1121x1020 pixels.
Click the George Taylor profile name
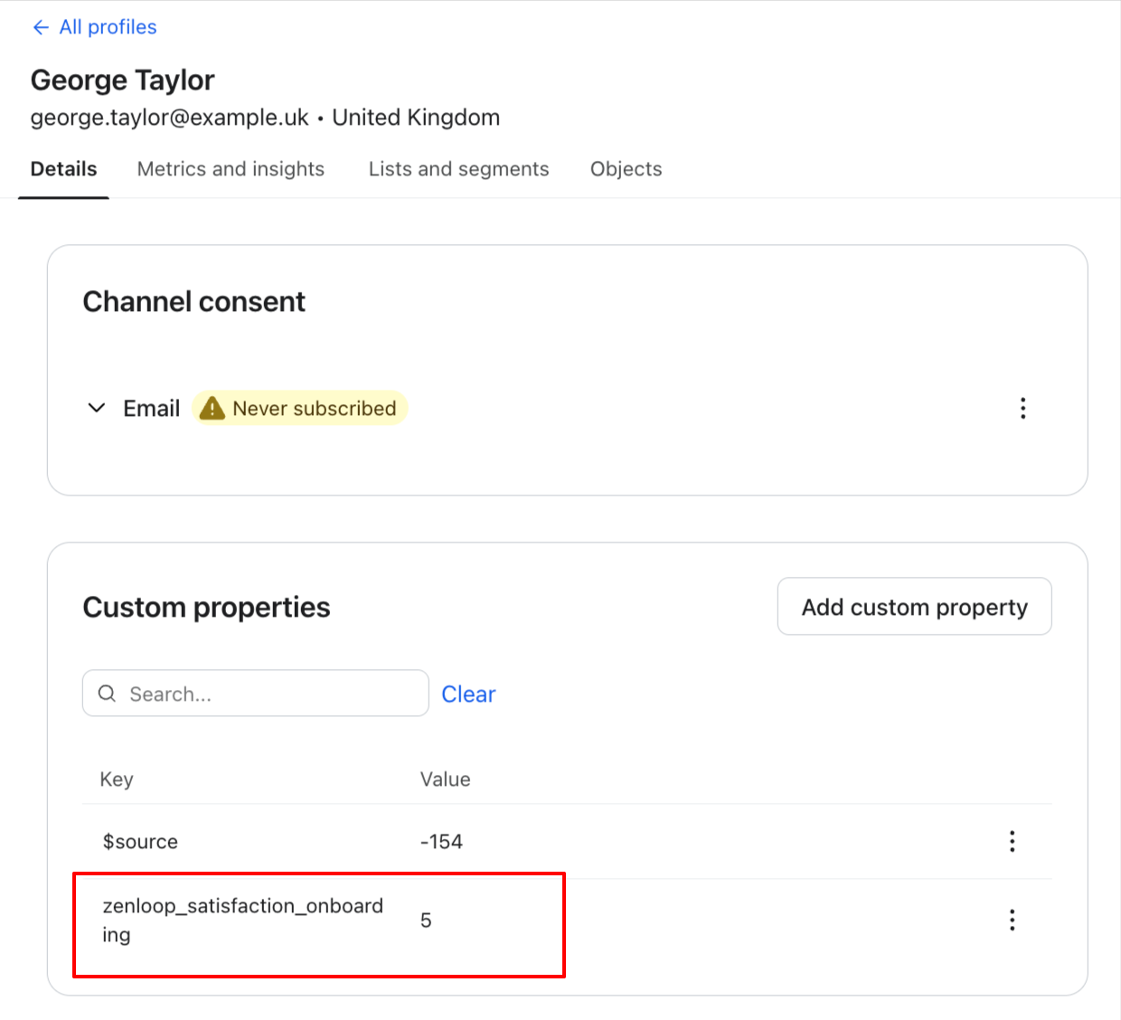coord(122,80)
